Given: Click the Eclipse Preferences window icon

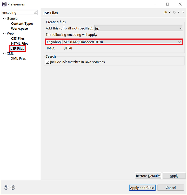Looking at the screenshot, I should [x=4, y=4].
